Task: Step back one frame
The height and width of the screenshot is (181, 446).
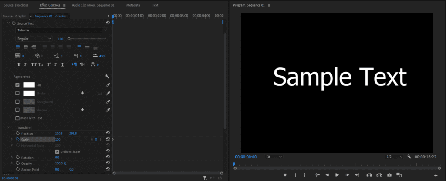Action: [328, 175]
